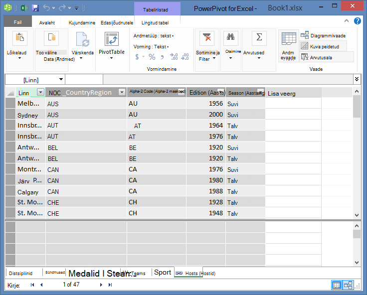
Task: Select the Distsipliinid sheet tab
Action: click(x=20, y=273)
